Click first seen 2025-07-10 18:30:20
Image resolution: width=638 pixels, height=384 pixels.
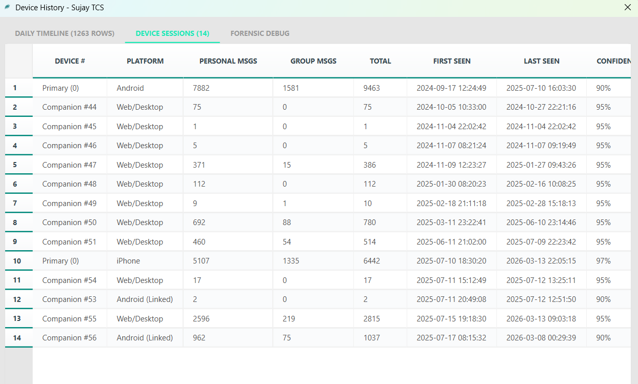tap(452, 261)
